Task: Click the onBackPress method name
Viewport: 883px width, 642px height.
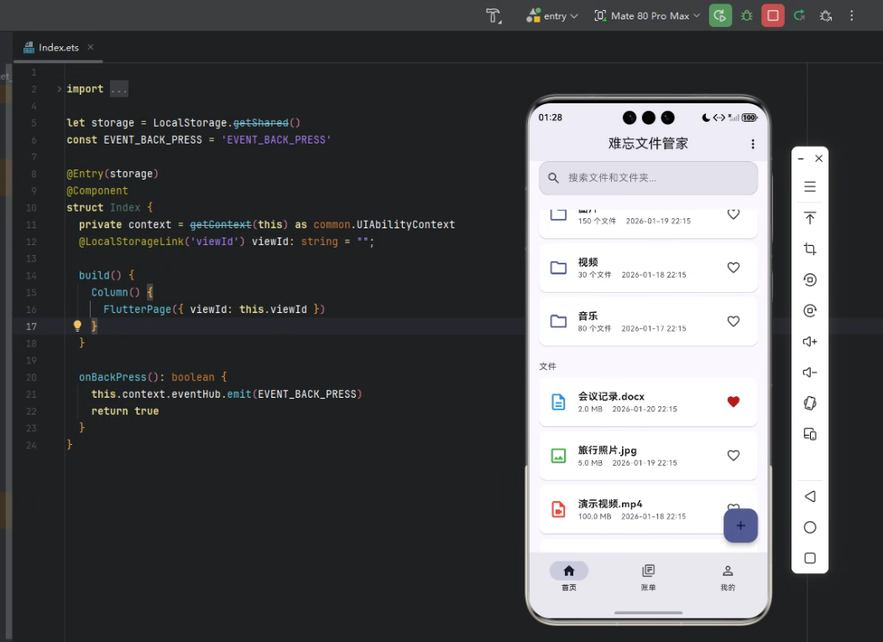Action: (x=112, y=377)
